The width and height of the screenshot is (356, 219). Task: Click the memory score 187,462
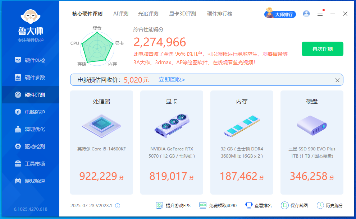click(238, 176)
